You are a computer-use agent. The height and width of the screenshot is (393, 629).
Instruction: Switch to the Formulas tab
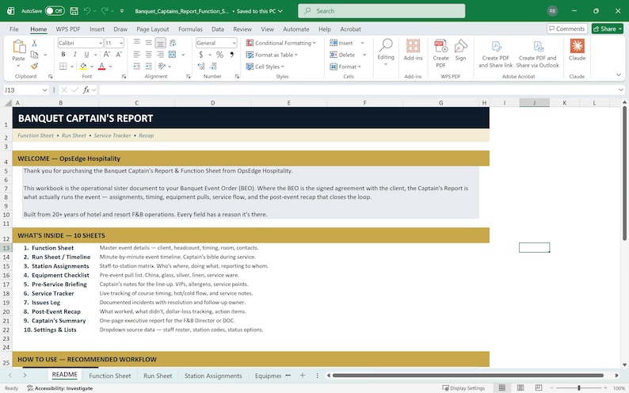click(190, 29)
